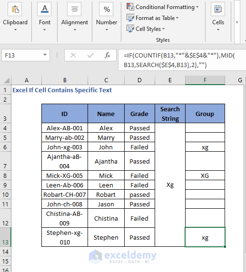Viewport: 246px width, 272px height.
Task: Click the formula bar text field
Action: click(182, 60)
